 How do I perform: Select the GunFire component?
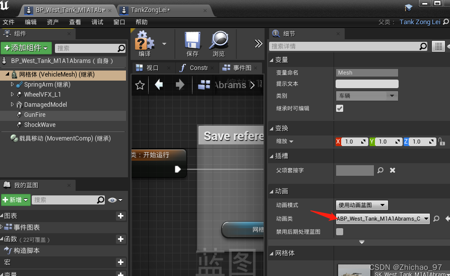tap(35, 115)
